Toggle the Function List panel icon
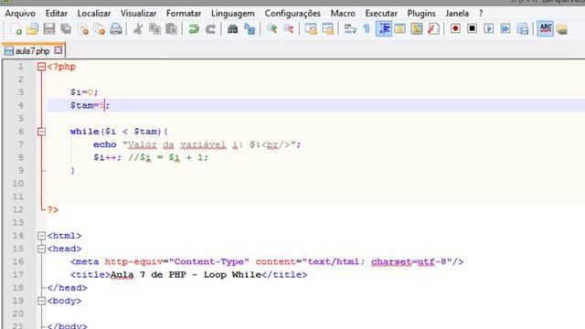The width and height of the screenshot is (585, 329). click(x=433, y=29)
